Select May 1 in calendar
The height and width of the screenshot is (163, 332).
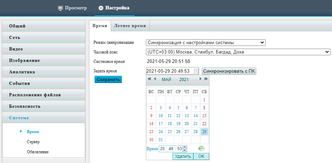coord(204,100)
